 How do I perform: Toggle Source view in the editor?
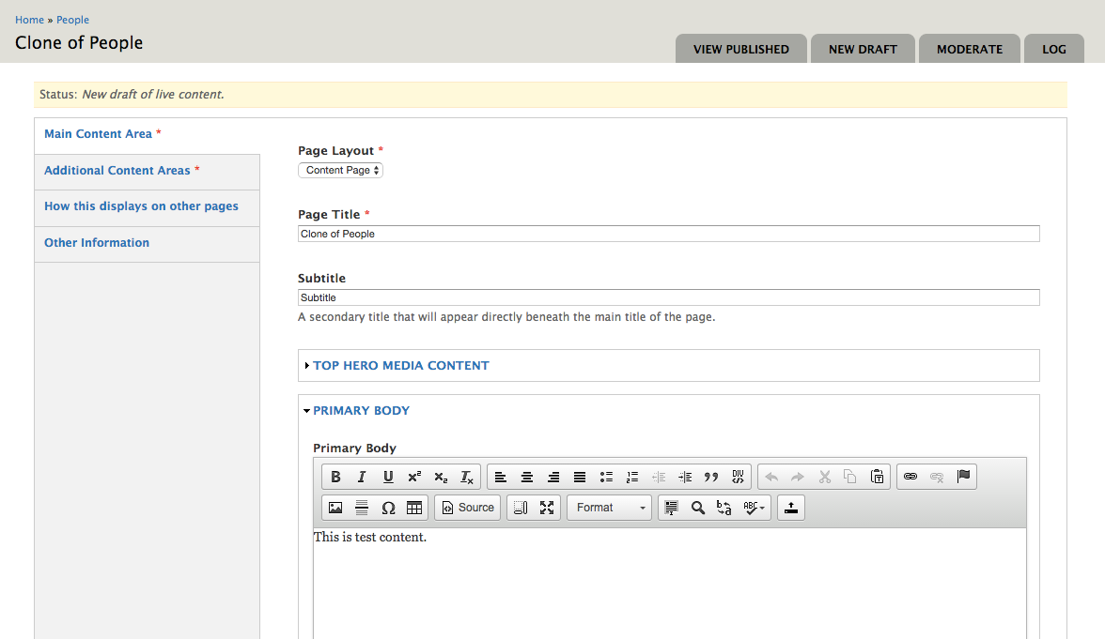click(x=468, y=508)
